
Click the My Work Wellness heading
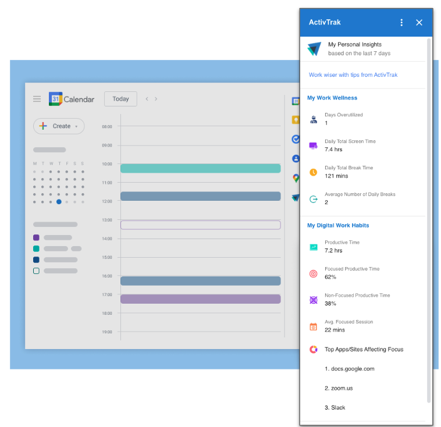(332, 98)
